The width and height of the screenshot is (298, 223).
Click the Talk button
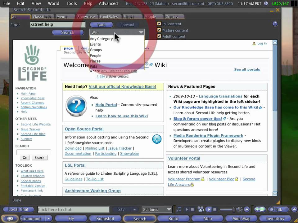pyautogui.click(x=278, y=209)
